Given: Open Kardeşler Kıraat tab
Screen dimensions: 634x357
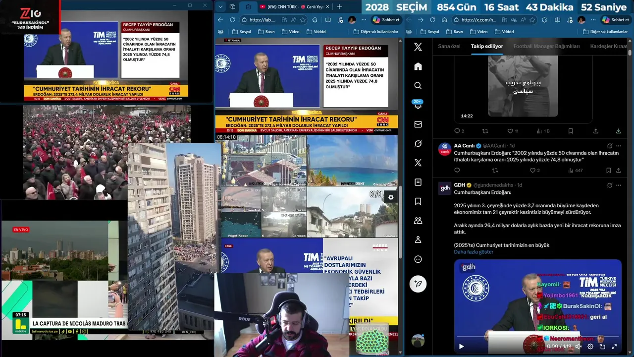Looking at the screenshot, I should [609, 46].
